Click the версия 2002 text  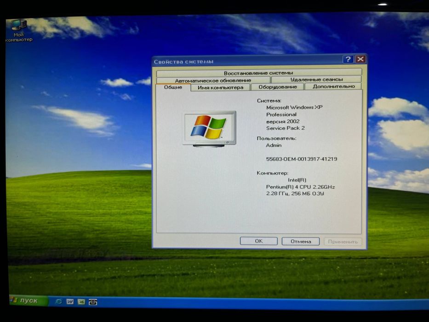(x=283, y=121)
